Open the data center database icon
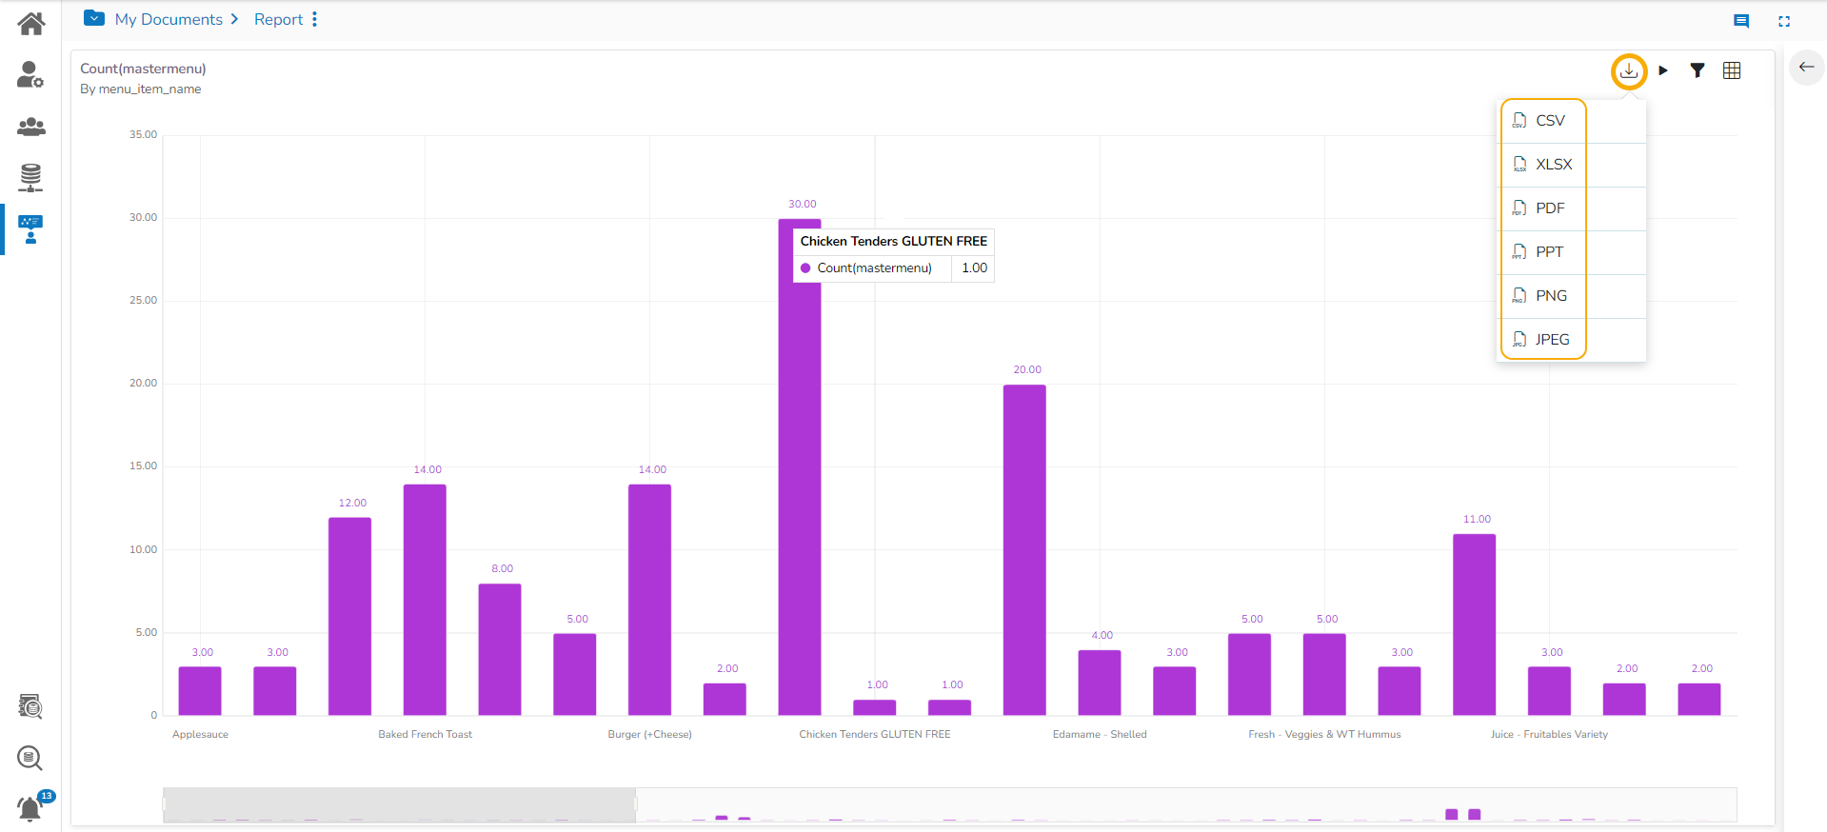This screenshot has width=1827, height=832. tap(30, 177)
